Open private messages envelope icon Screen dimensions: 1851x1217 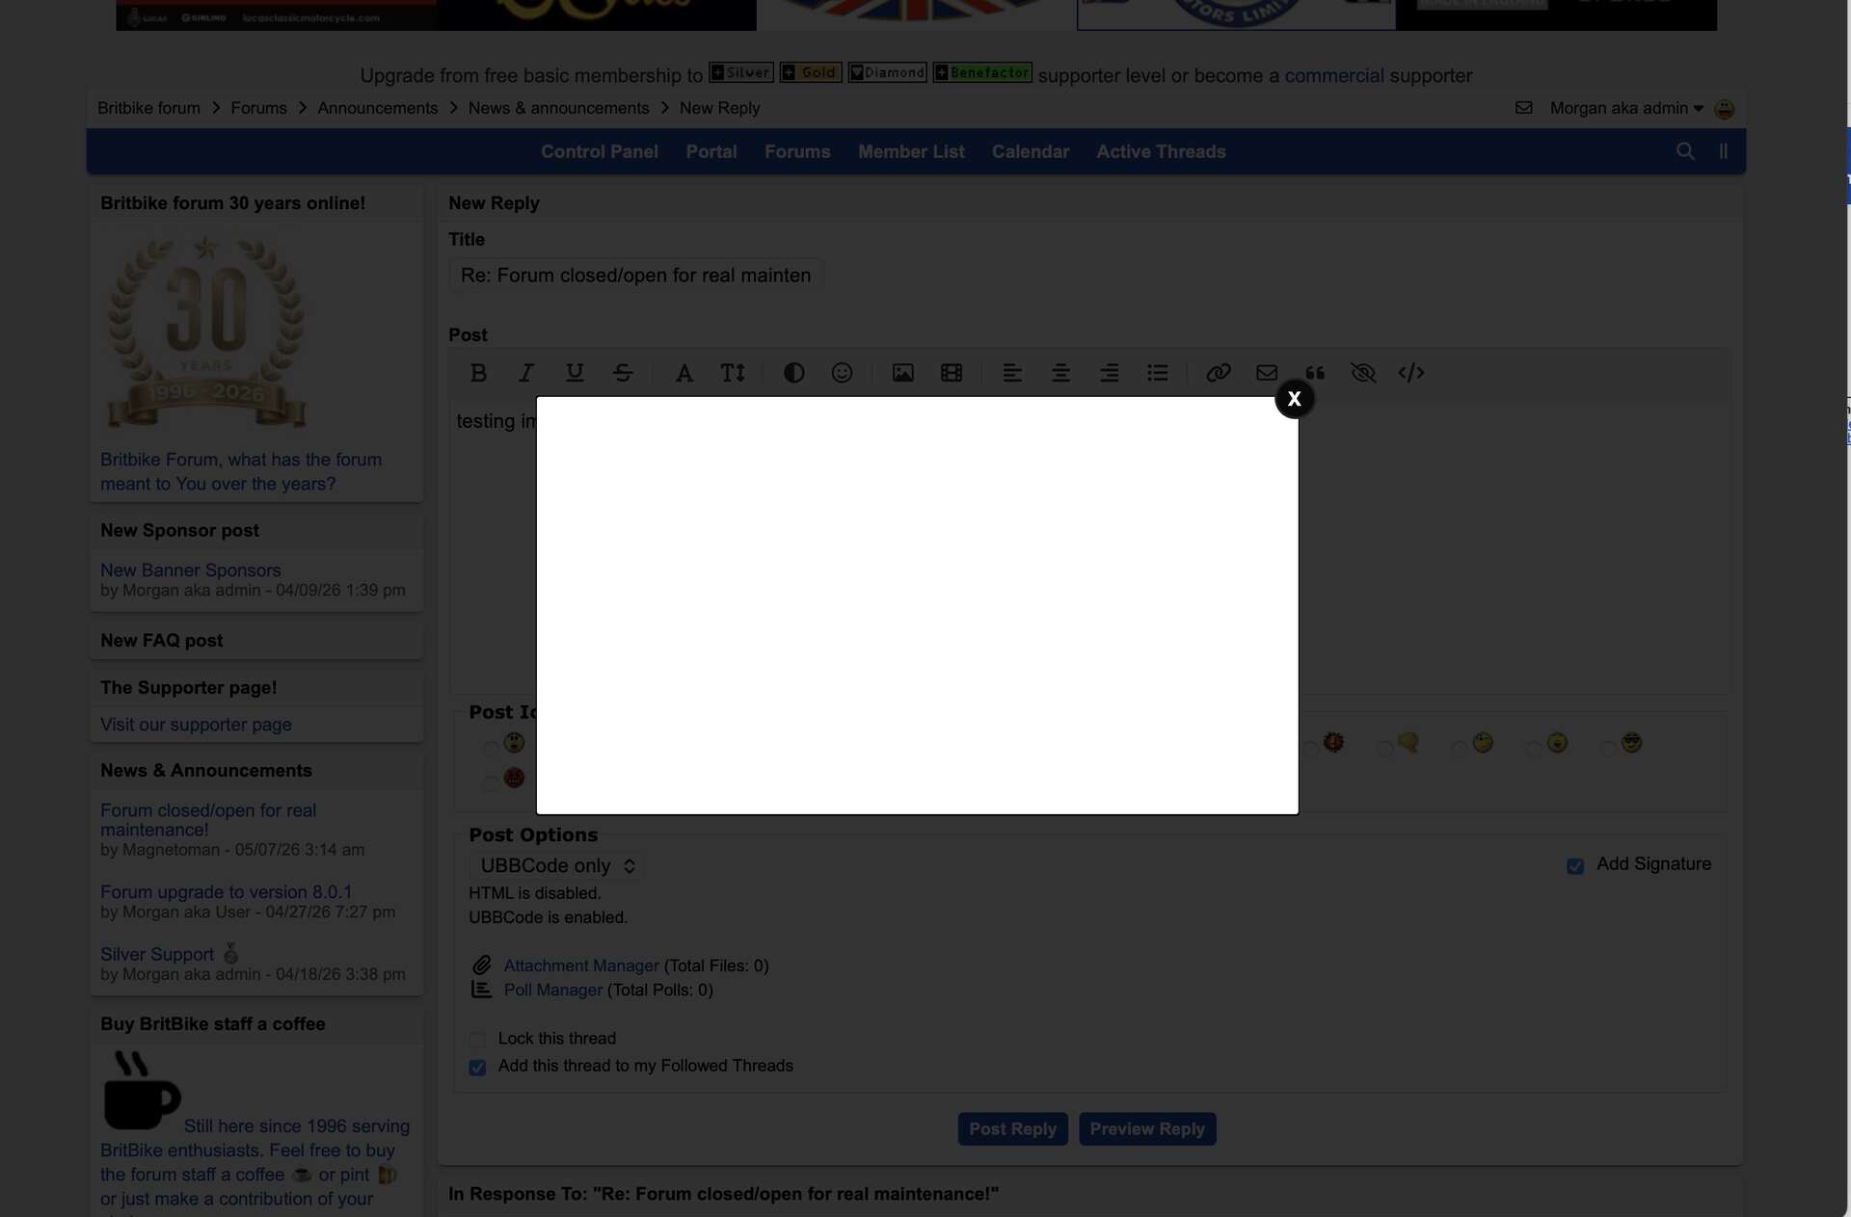(1523, 108)
